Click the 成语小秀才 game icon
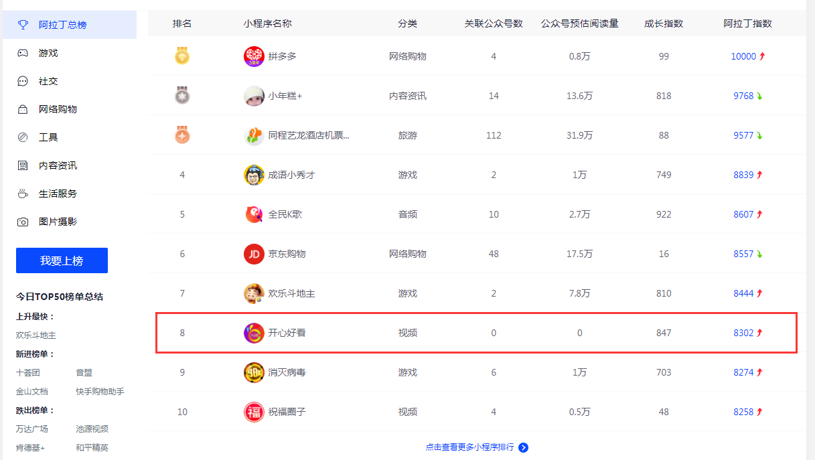815x460 pixels. tap(254, 175)
